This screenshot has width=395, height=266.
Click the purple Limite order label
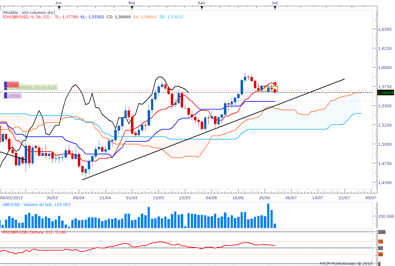tap(15, 96)
